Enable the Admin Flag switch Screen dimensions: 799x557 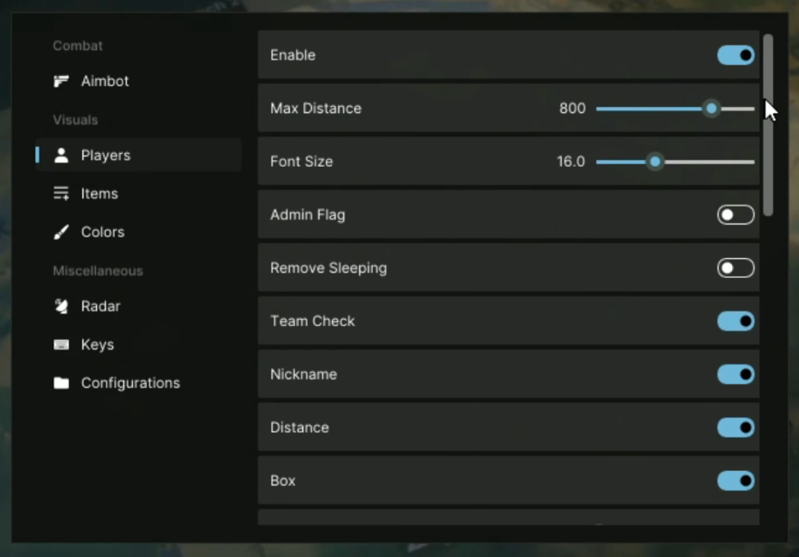(735, 215)
